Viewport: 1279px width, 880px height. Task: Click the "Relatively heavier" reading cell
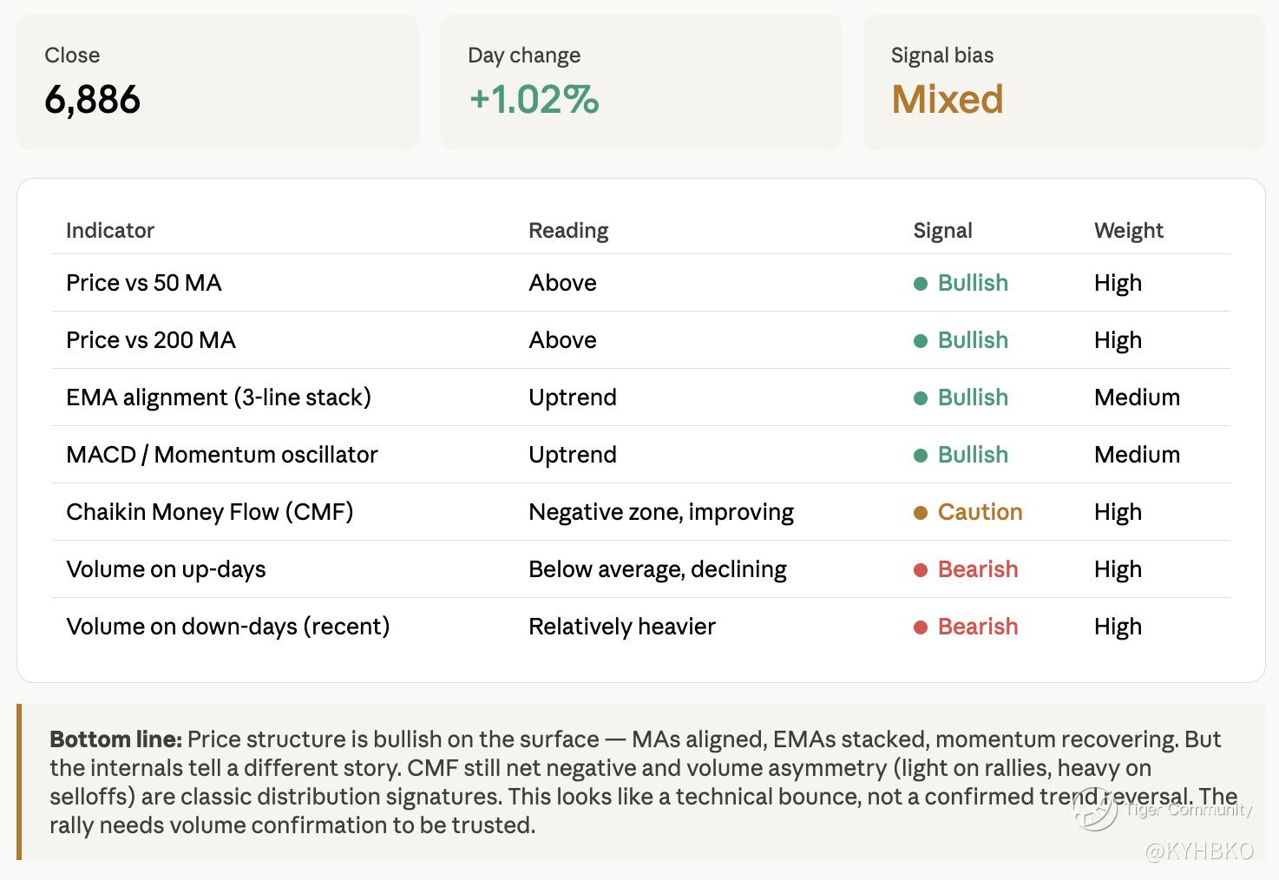[x=622, y=627]
